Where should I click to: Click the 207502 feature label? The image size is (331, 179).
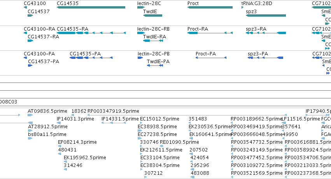(199, 150)
